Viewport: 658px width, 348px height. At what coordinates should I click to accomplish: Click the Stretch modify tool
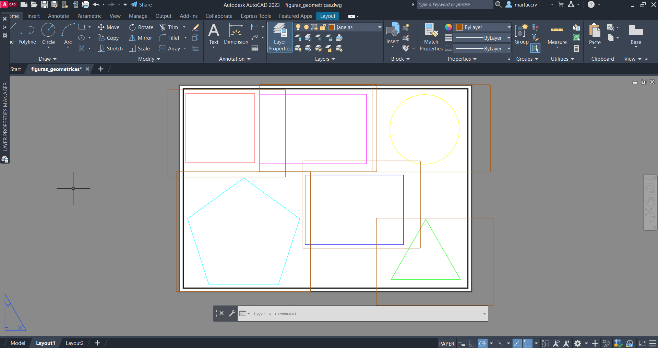110,49
